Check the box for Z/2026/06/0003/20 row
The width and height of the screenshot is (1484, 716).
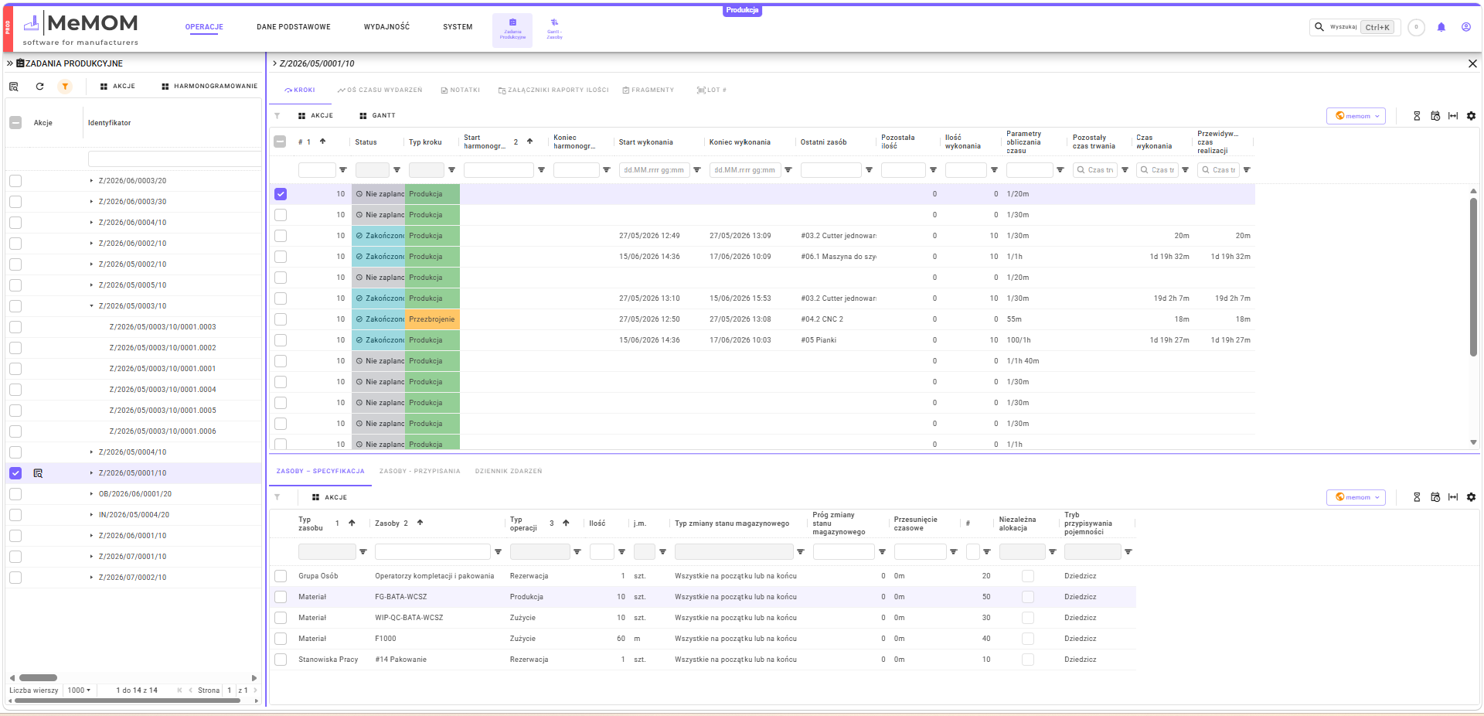click(15, 181)
